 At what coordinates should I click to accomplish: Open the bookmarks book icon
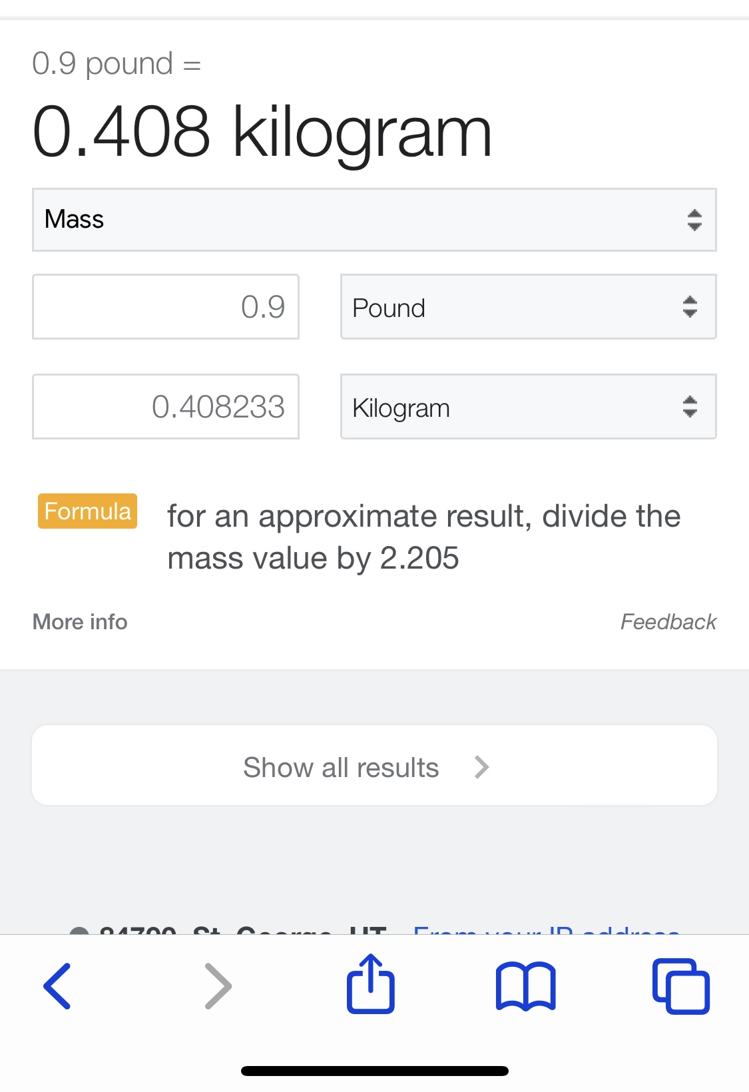pos(525,986)
